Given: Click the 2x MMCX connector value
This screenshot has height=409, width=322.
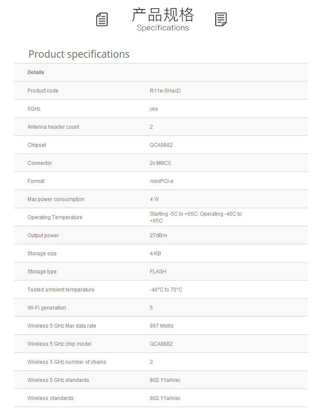Looking at the screenshot, I should (x=161, y=163).
